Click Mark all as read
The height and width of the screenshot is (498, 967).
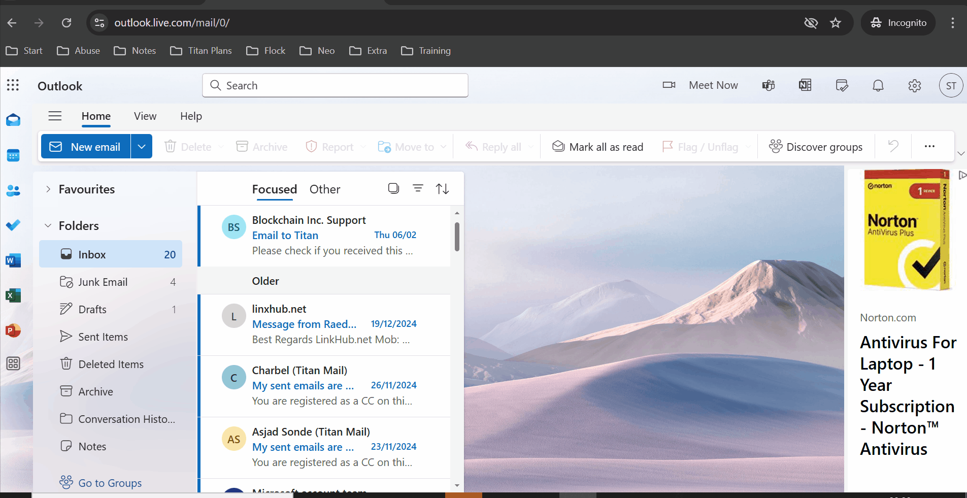coord(597,147)
